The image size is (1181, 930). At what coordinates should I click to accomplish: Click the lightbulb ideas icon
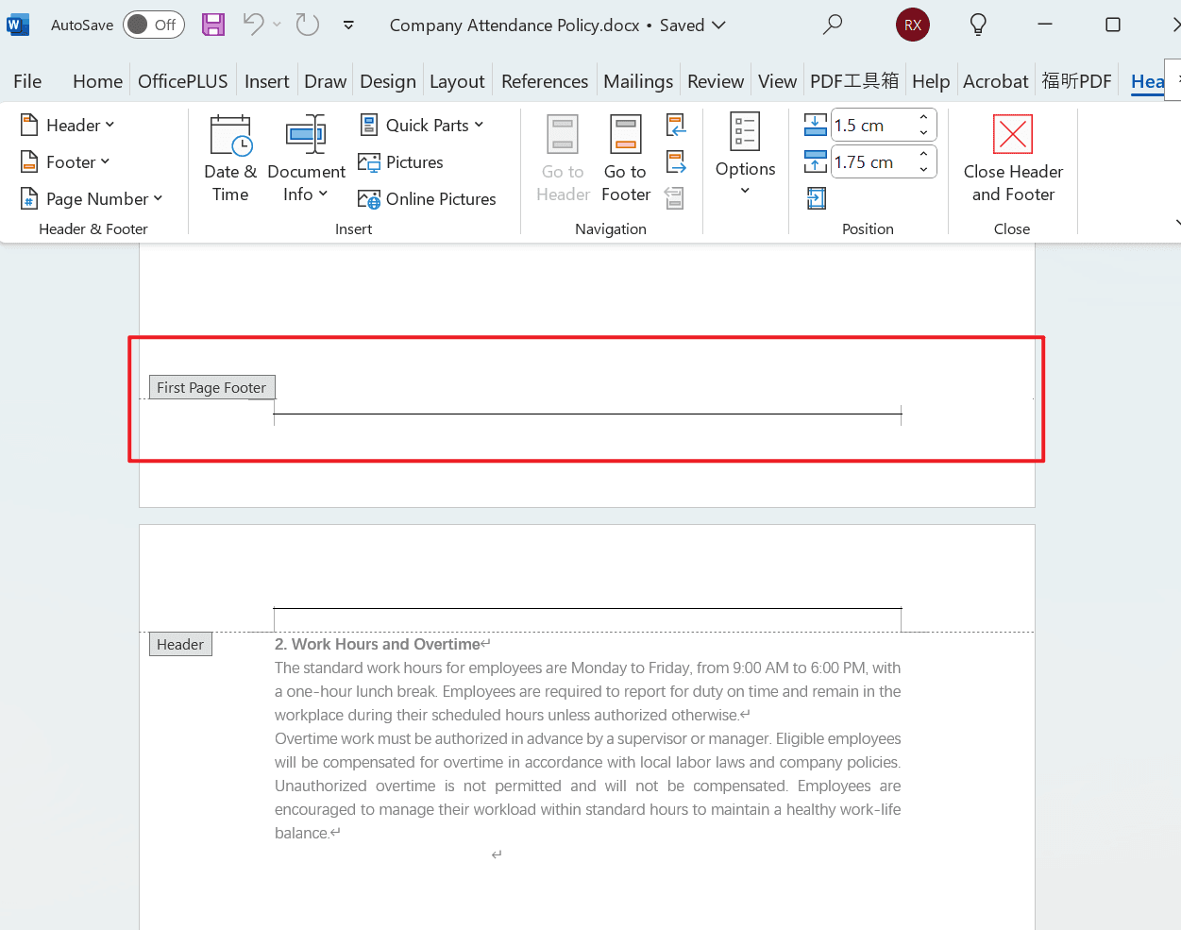[x=978, y=25]
